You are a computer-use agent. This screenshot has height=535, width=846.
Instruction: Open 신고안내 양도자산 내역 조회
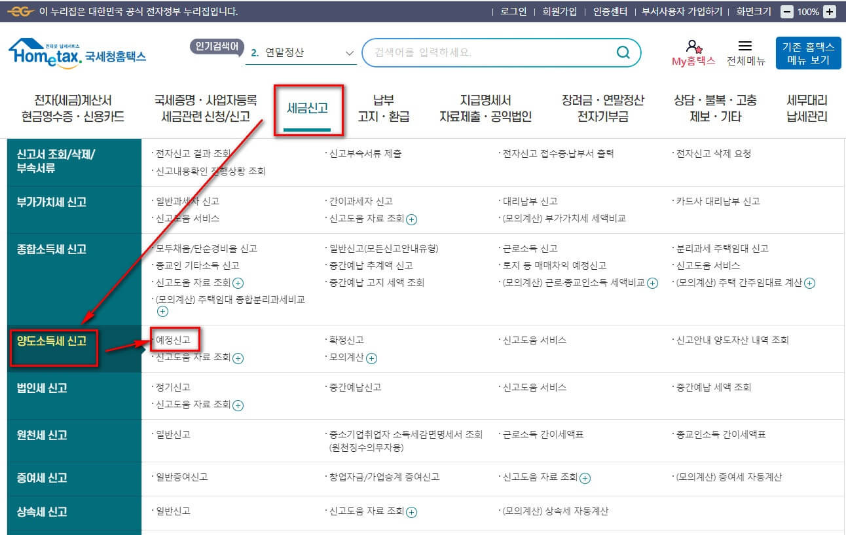click(733, 341)
